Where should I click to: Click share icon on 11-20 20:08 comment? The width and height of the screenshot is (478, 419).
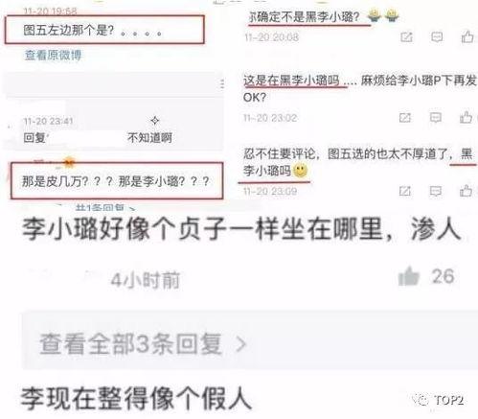[x=406, y=37]
